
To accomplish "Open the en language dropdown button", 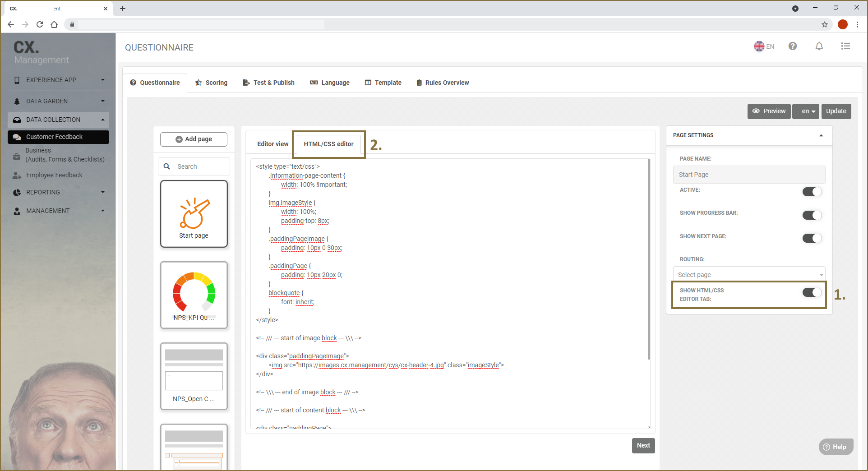I will pyautogui.click(x=806, y=111).
